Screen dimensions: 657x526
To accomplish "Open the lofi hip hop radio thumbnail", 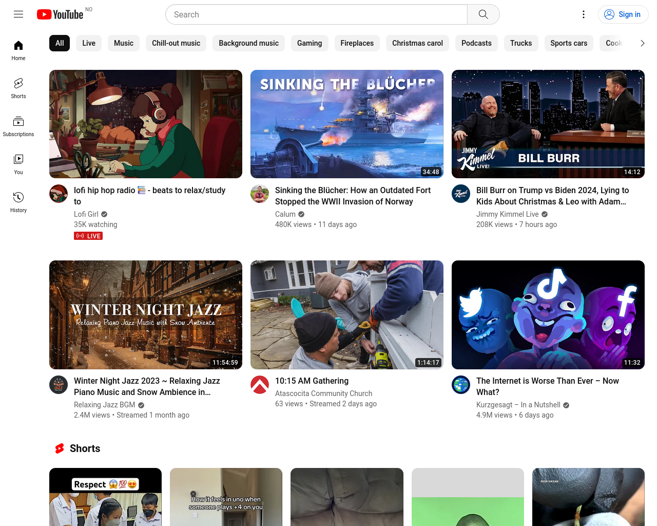I will click(x=146, y=124).
